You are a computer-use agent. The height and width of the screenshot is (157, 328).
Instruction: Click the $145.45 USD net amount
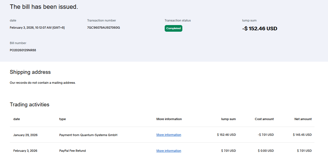click(302, 135)
